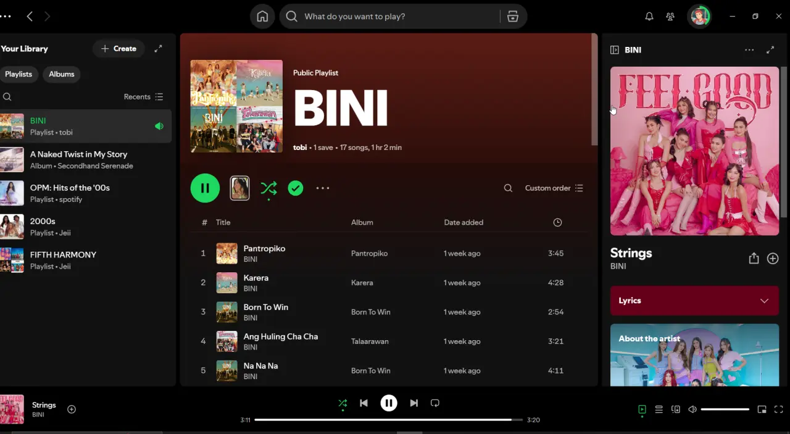Image resolution: width=790 pixels, height=434 pixels.
Task: Open more options in Now Playing panel
Action: coord(749,50)
